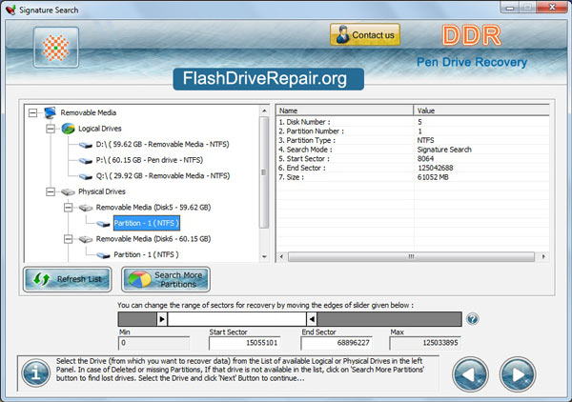Select D:\ 59.62 GB Removable Media drive

point(162,145)
